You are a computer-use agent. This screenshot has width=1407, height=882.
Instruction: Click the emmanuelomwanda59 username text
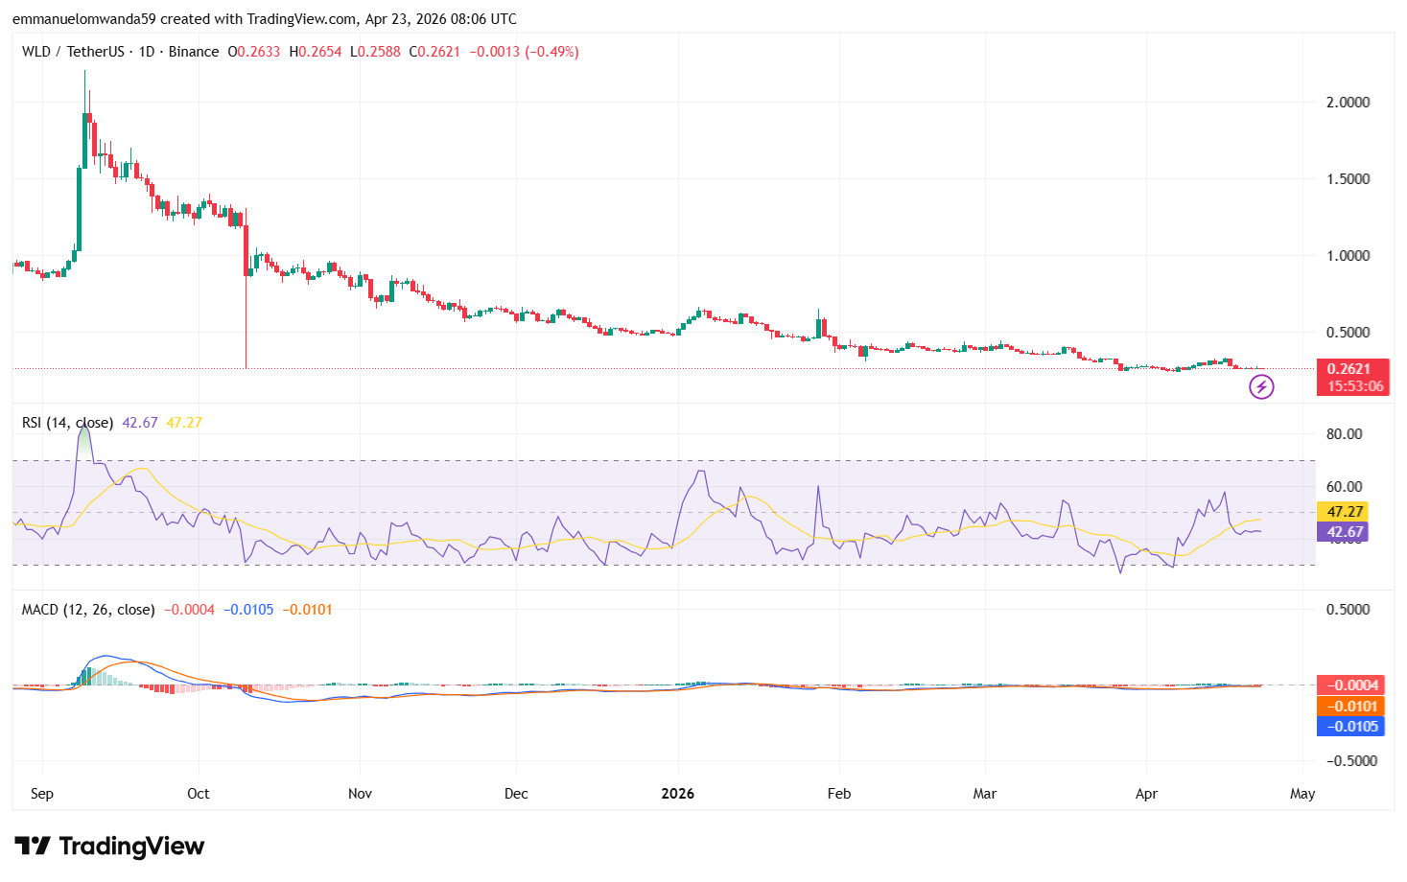pos(86,18)
